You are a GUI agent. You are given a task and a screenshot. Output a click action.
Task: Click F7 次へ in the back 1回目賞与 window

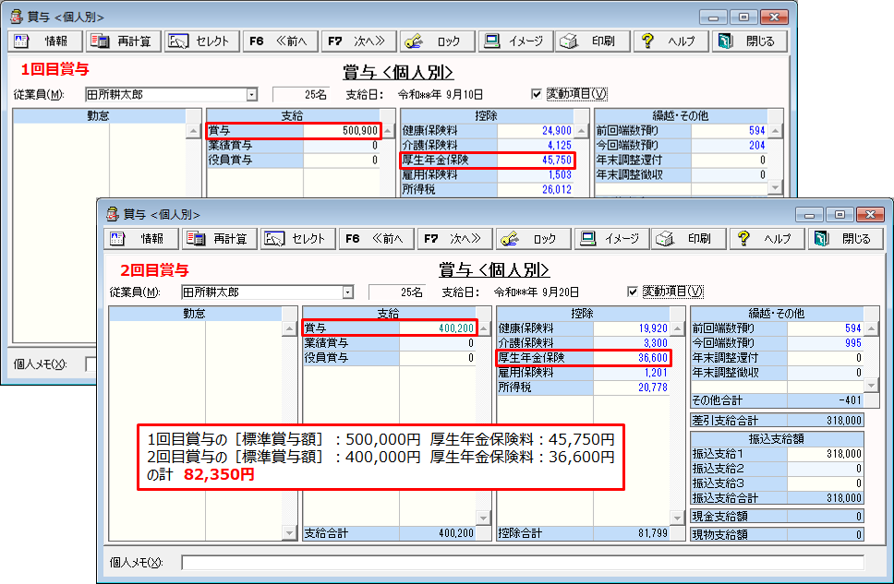point(358,42)
